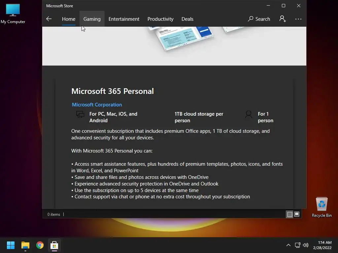Click 'Experience advanced security protection' bullet
338x253 pixels.
point(145,184)
